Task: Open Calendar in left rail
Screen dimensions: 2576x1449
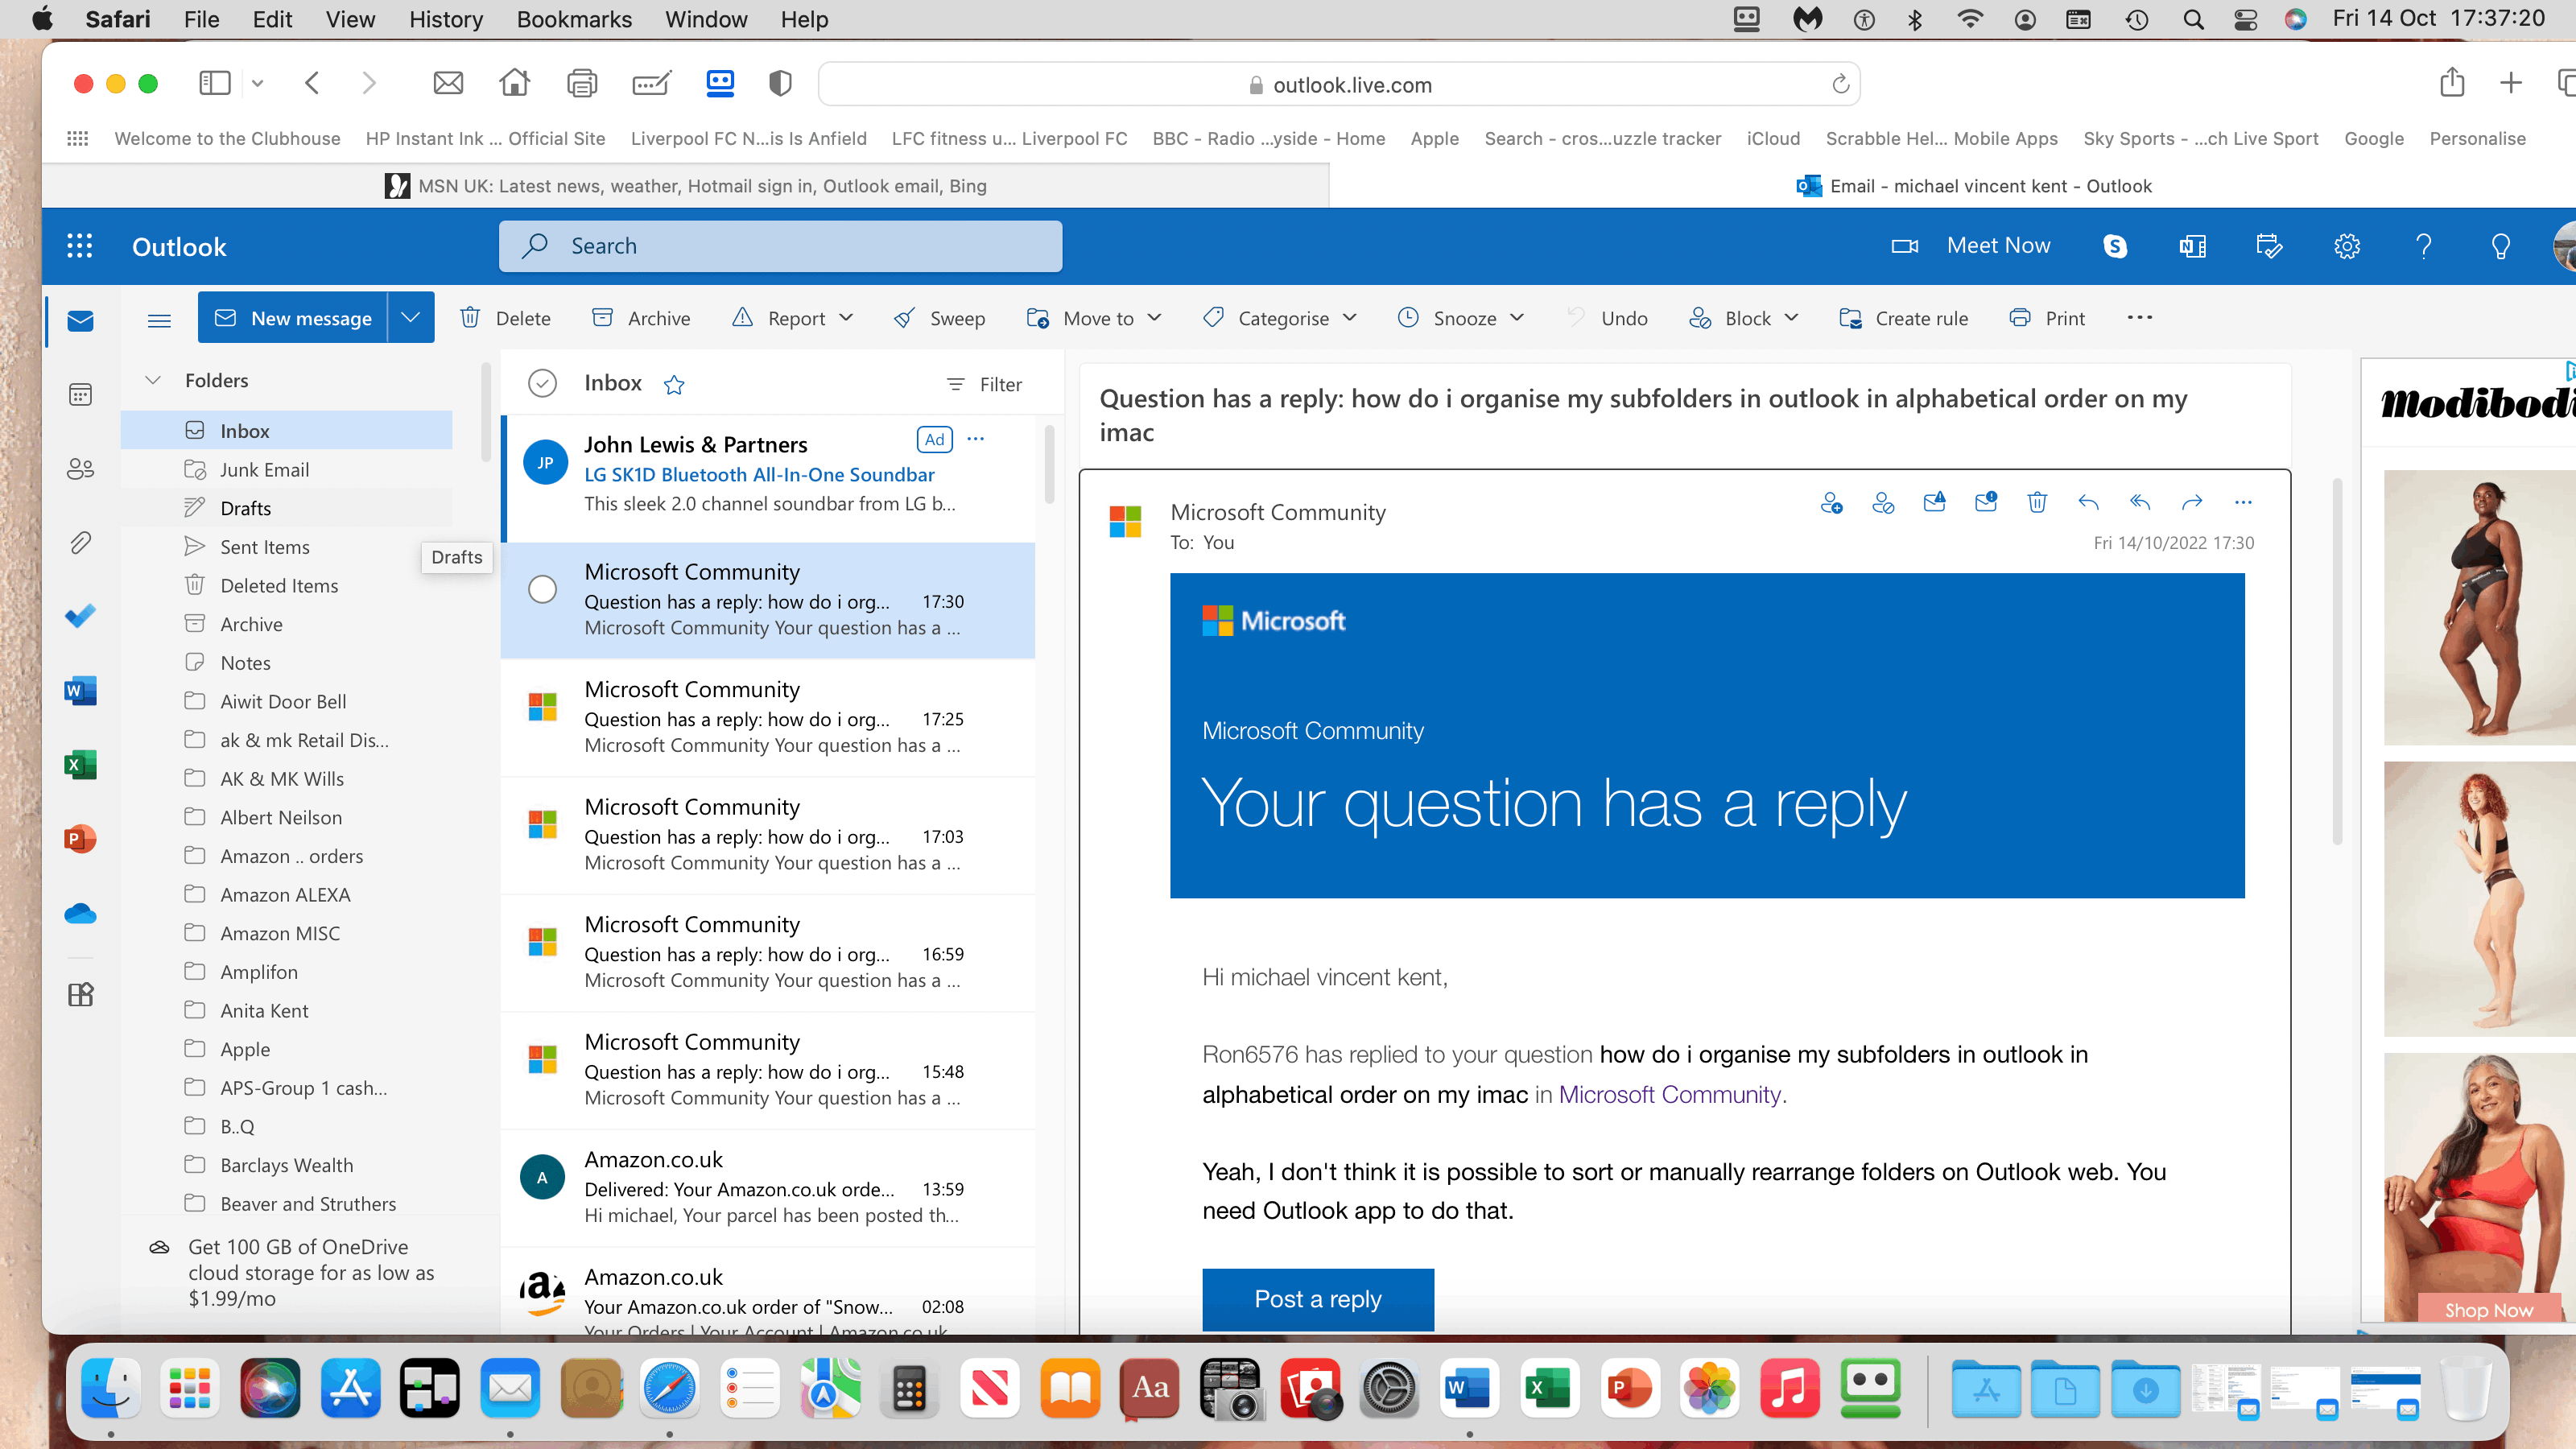Action: pyautogui.click(x=80, y=394)
